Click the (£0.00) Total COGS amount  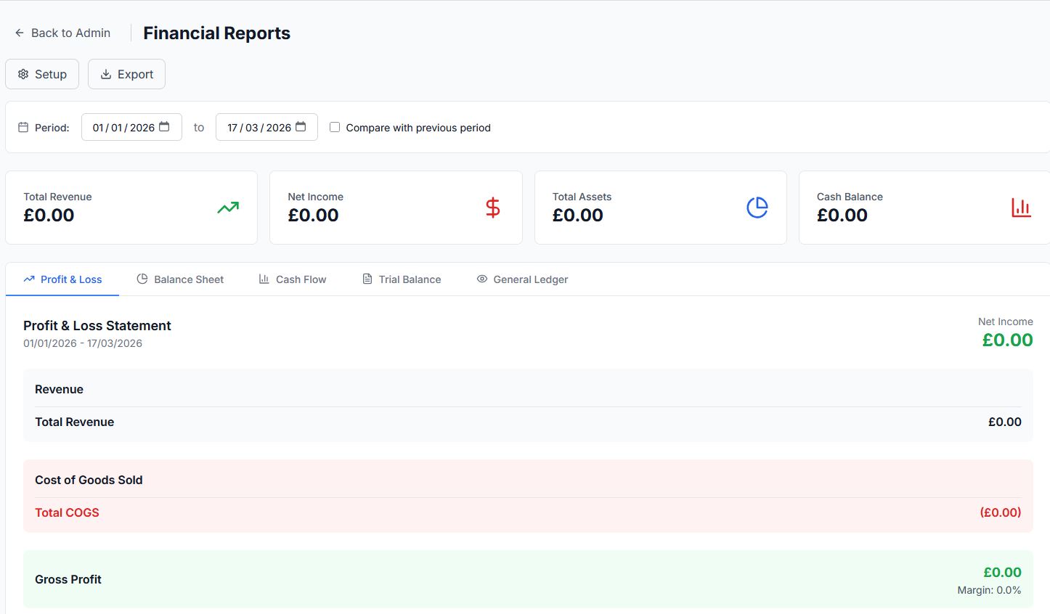pos(1001,512)
